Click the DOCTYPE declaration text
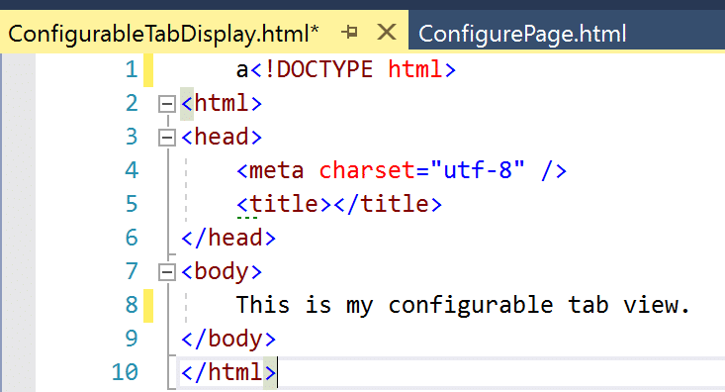Screen dimensions: 725x392 pyautogui.click(x=353, y=70)
